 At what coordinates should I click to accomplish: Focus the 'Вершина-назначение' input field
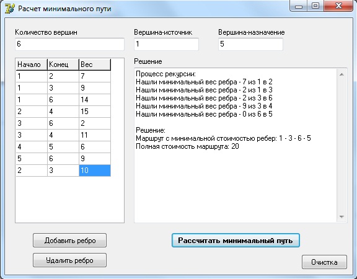(250, 44)
